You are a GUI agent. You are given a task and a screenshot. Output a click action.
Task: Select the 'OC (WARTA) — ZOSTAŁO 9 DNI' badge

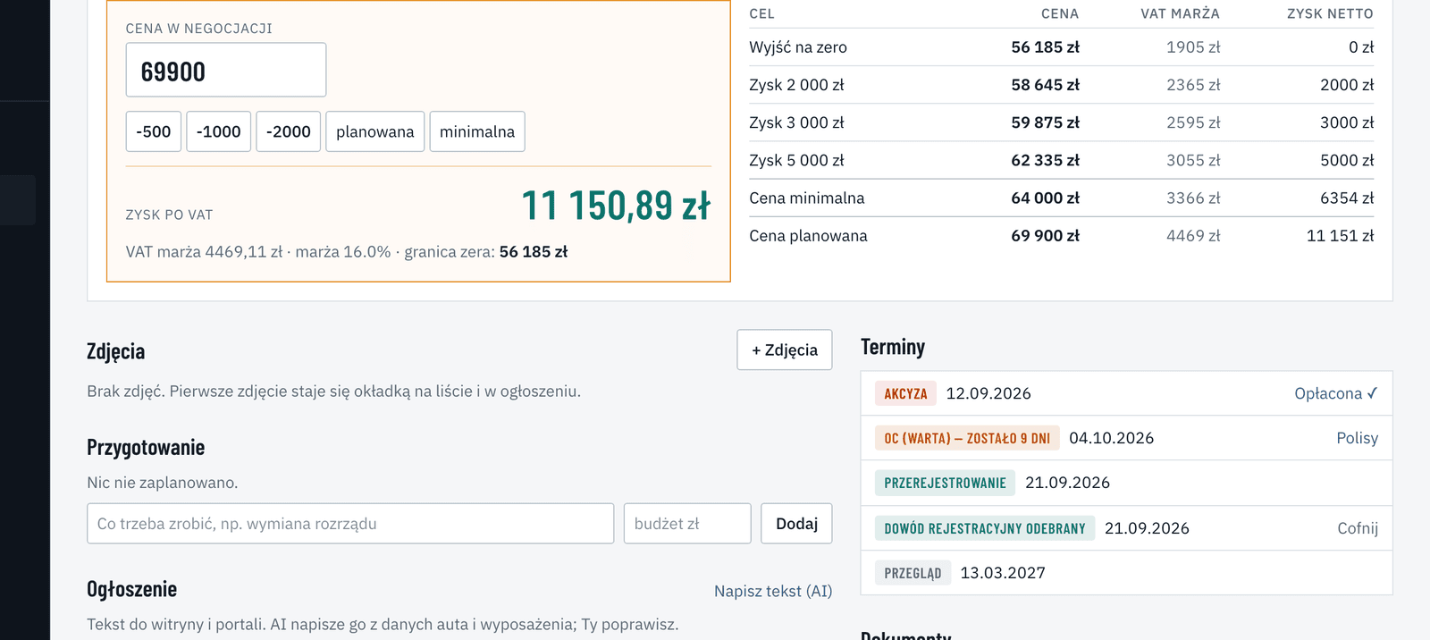(x=967, y=438)
